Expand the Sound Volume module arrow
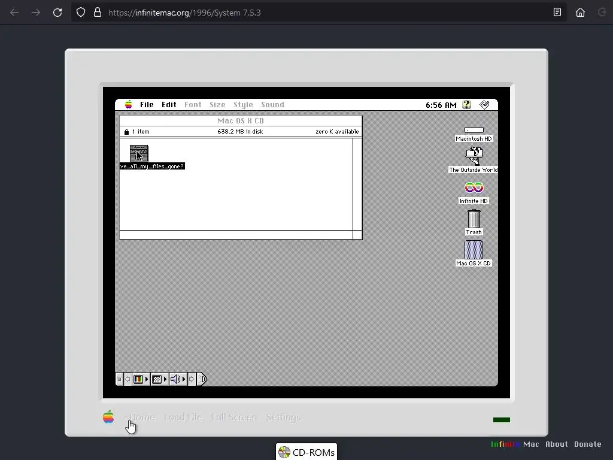The width and height of the screenshot is (613, 460). (x=184, y=379)
